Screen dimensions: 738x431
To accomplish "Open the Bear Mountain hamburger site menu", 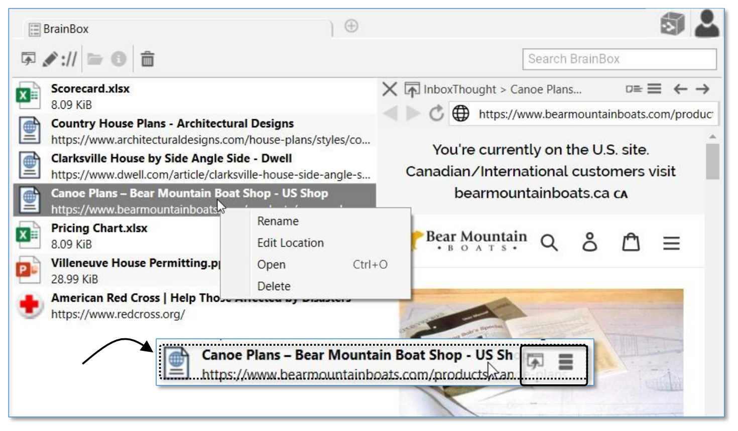I will (671, 244).
